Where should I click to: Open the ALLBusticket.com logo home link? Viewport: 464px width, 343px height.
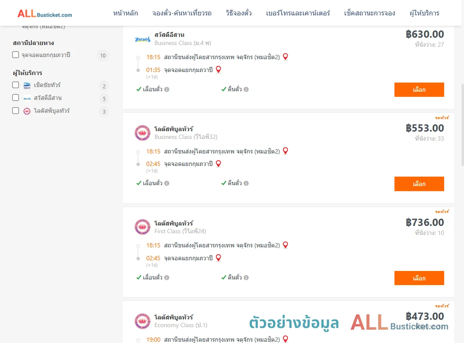45,14
